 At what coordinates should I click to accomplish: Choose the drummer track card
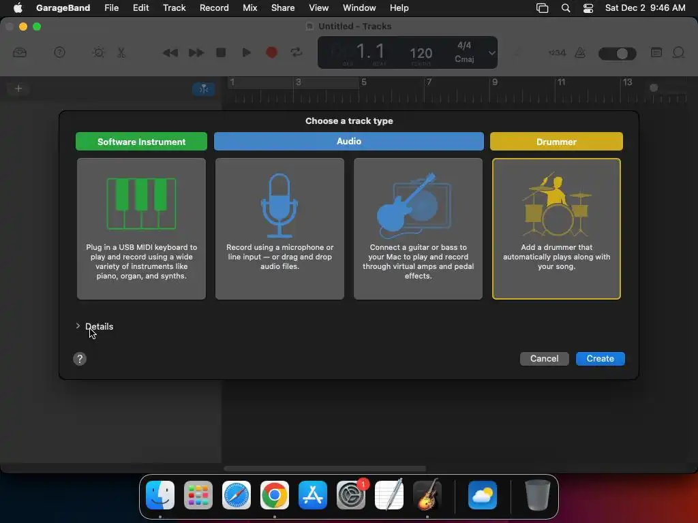[x=556, y=229]
